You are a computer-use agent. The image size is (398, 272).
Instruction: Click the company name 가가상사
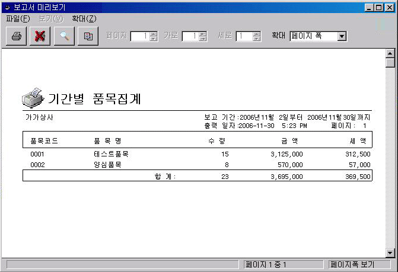pyautogui.click(x=39, y=117)
